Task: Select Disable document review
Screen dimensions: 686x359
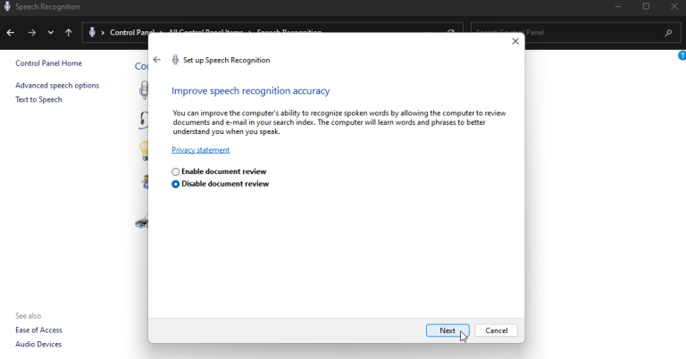Action: click(x=176, y=184)
